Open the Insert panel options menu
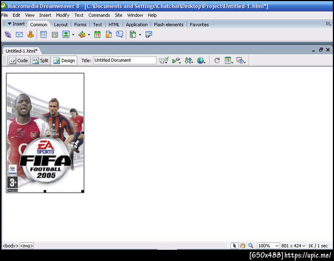 point(328,23)
